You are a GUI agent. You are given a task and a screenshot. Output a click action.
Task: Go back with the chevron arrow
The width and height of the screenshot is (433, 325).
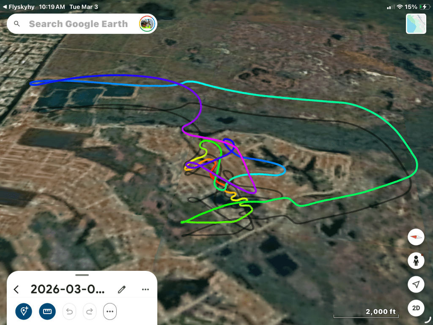[16, 289]
